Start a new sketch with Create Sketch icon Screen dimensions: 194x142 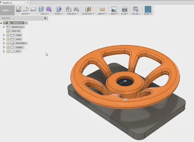19,9
